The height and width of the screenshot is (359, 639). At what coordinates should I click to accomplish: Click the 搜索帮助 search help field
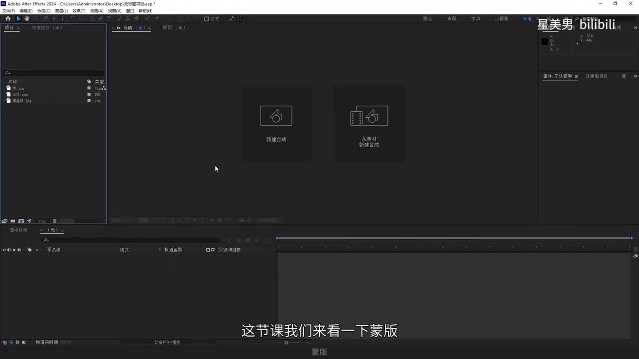pyautogui.click(x=606, y=19)
